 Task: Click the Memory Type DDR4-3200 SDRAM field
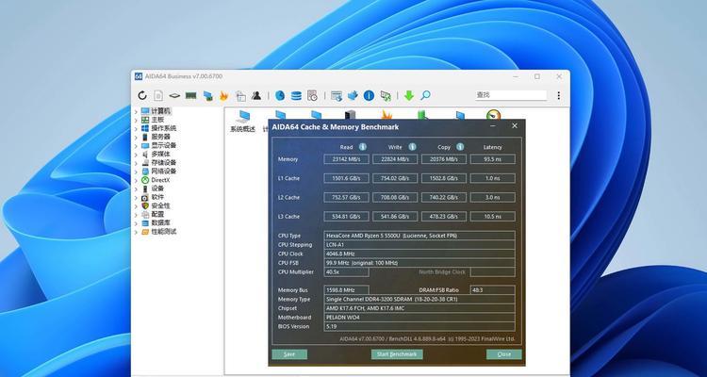pyautogui.click(x=419, y=300)
